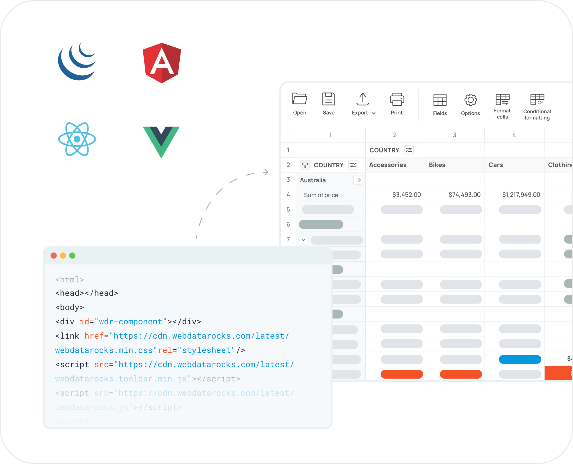Collapse row 7 using chevron button
The width and height of the screenshot is (573, 464).
[x=303, y=240]
